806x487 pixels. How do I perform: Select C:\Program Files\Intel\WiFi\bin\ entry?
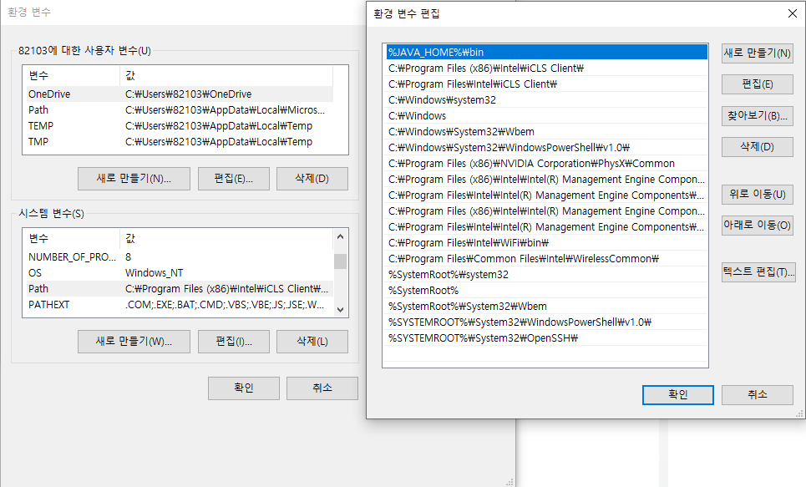tap(547, 243)
